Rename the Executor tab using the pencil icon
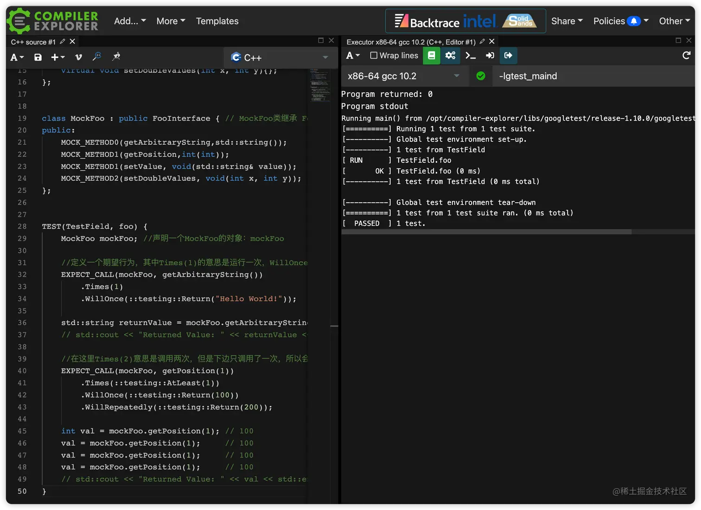 482,42
